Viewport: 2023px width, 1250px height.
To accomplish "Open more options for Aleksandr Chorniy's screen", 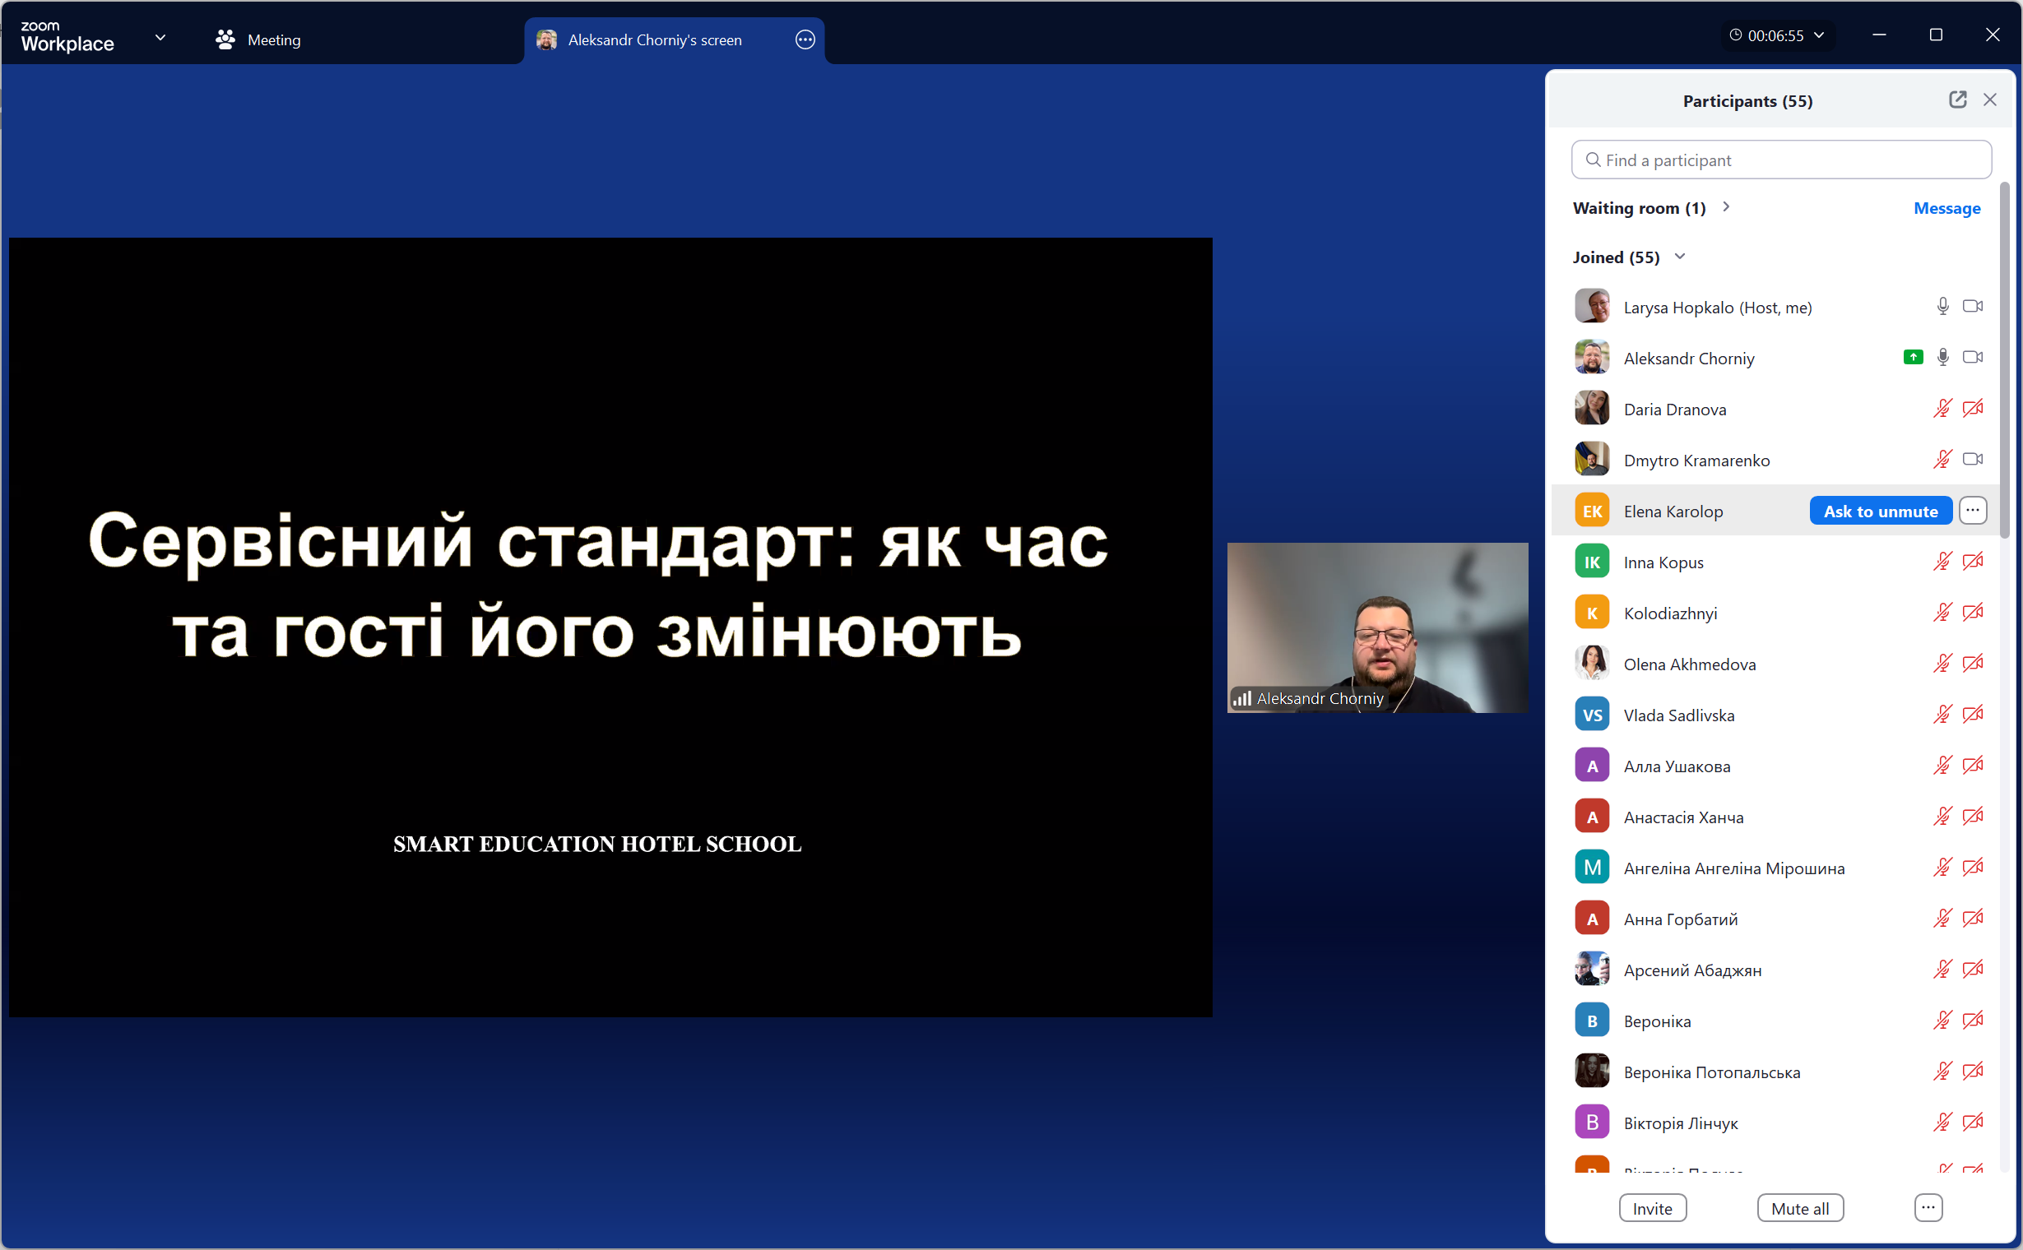I will (805, 39).
